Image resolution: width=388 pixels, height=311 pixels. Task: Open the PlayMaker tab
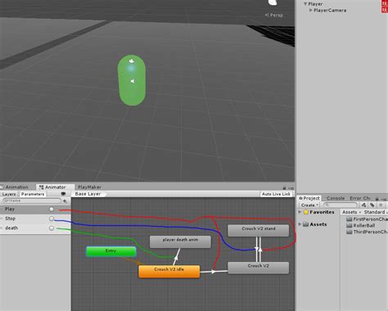coord(90,187)
